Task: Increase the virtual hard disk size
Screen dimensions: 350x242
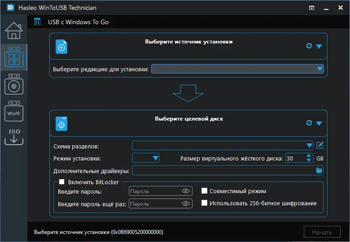Action: click(309, 156)
